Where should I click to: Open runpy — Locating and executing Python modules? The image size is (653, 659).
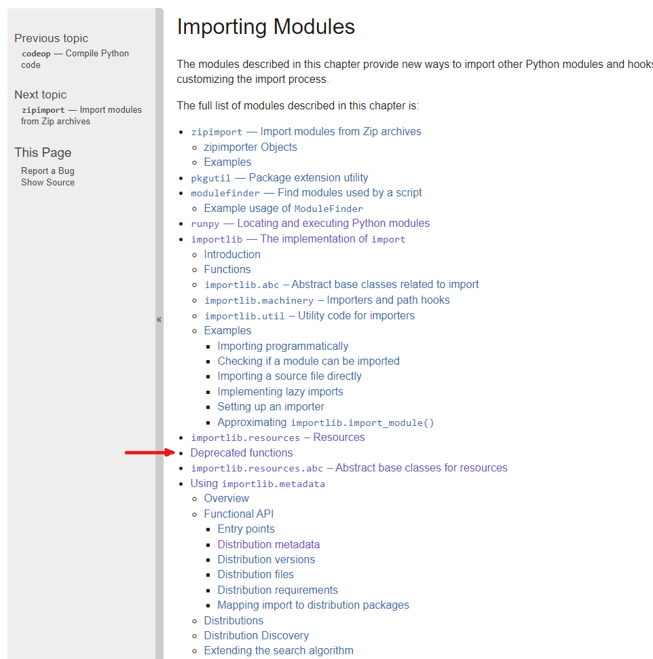click(x=310, y=224)
